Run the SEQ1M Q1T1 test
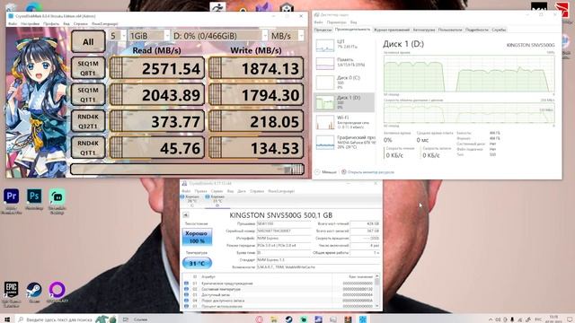The width and height of the screenshot is (575, 323). click(x=88, y=94)
